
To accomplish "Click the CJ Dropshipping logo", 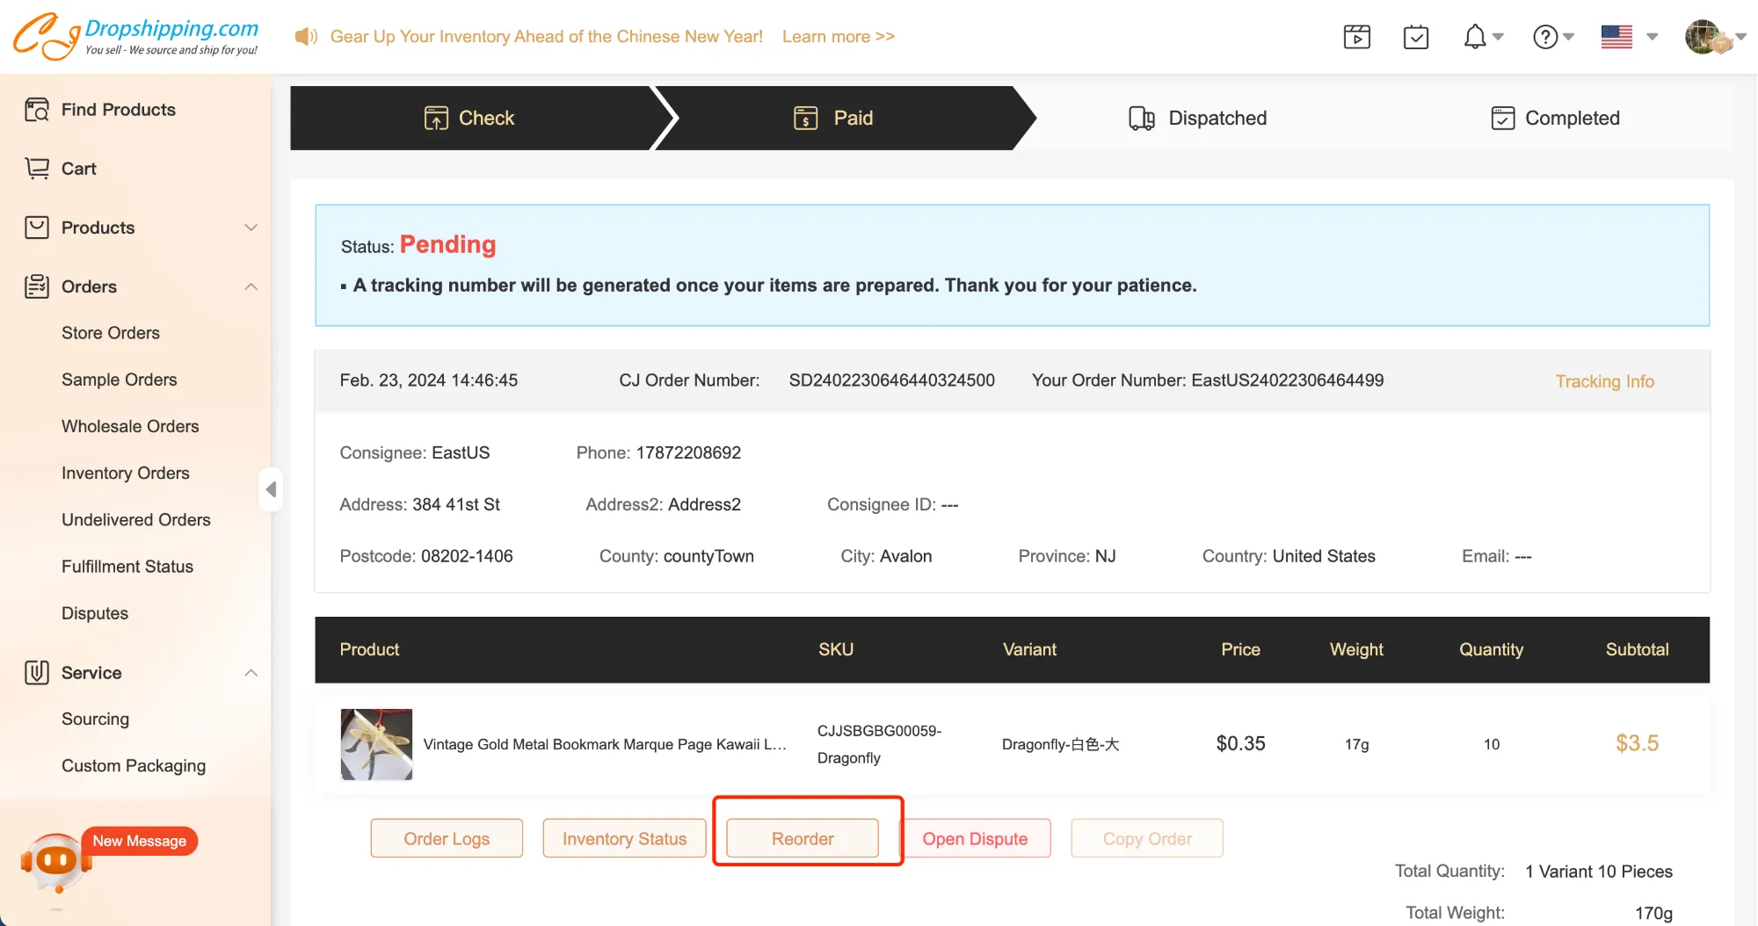I will point(136,37).
